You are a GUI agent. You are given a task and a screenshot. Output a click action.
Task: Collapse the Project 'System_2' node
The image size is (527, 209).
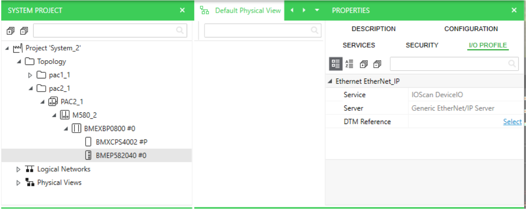(7, 48)
